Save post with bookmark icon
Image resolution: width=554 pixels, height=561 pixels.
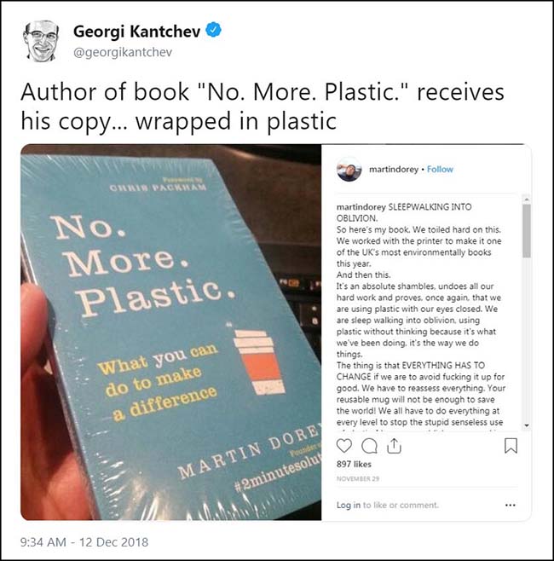coord(511,446)
